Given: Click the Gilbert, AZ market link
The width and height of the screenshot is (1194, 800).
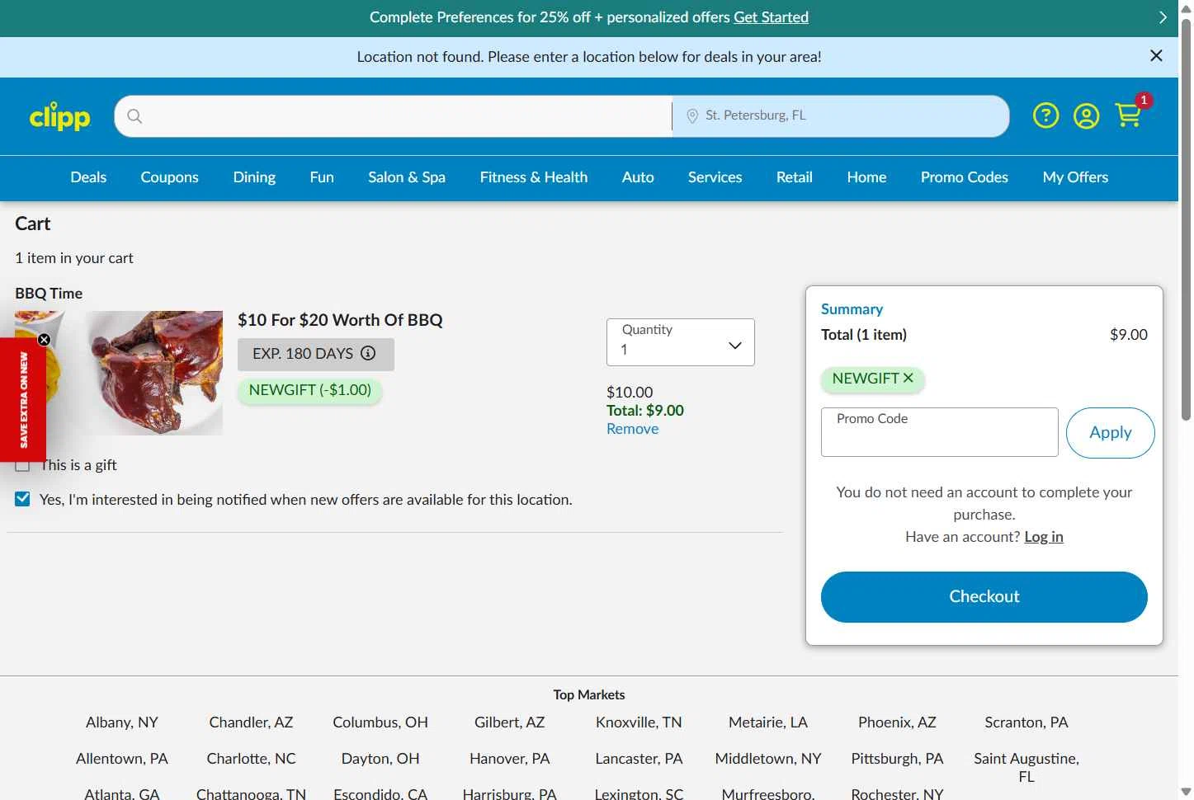Looking at the screenshot, I should (510, 722).
